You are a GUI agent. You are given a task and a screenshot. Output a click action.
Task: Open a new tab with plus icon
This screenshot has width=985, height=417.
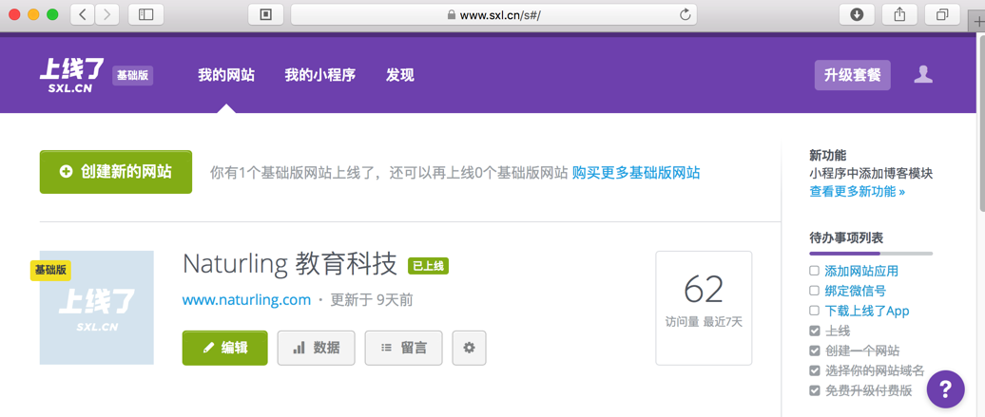(x=976, y=20)
